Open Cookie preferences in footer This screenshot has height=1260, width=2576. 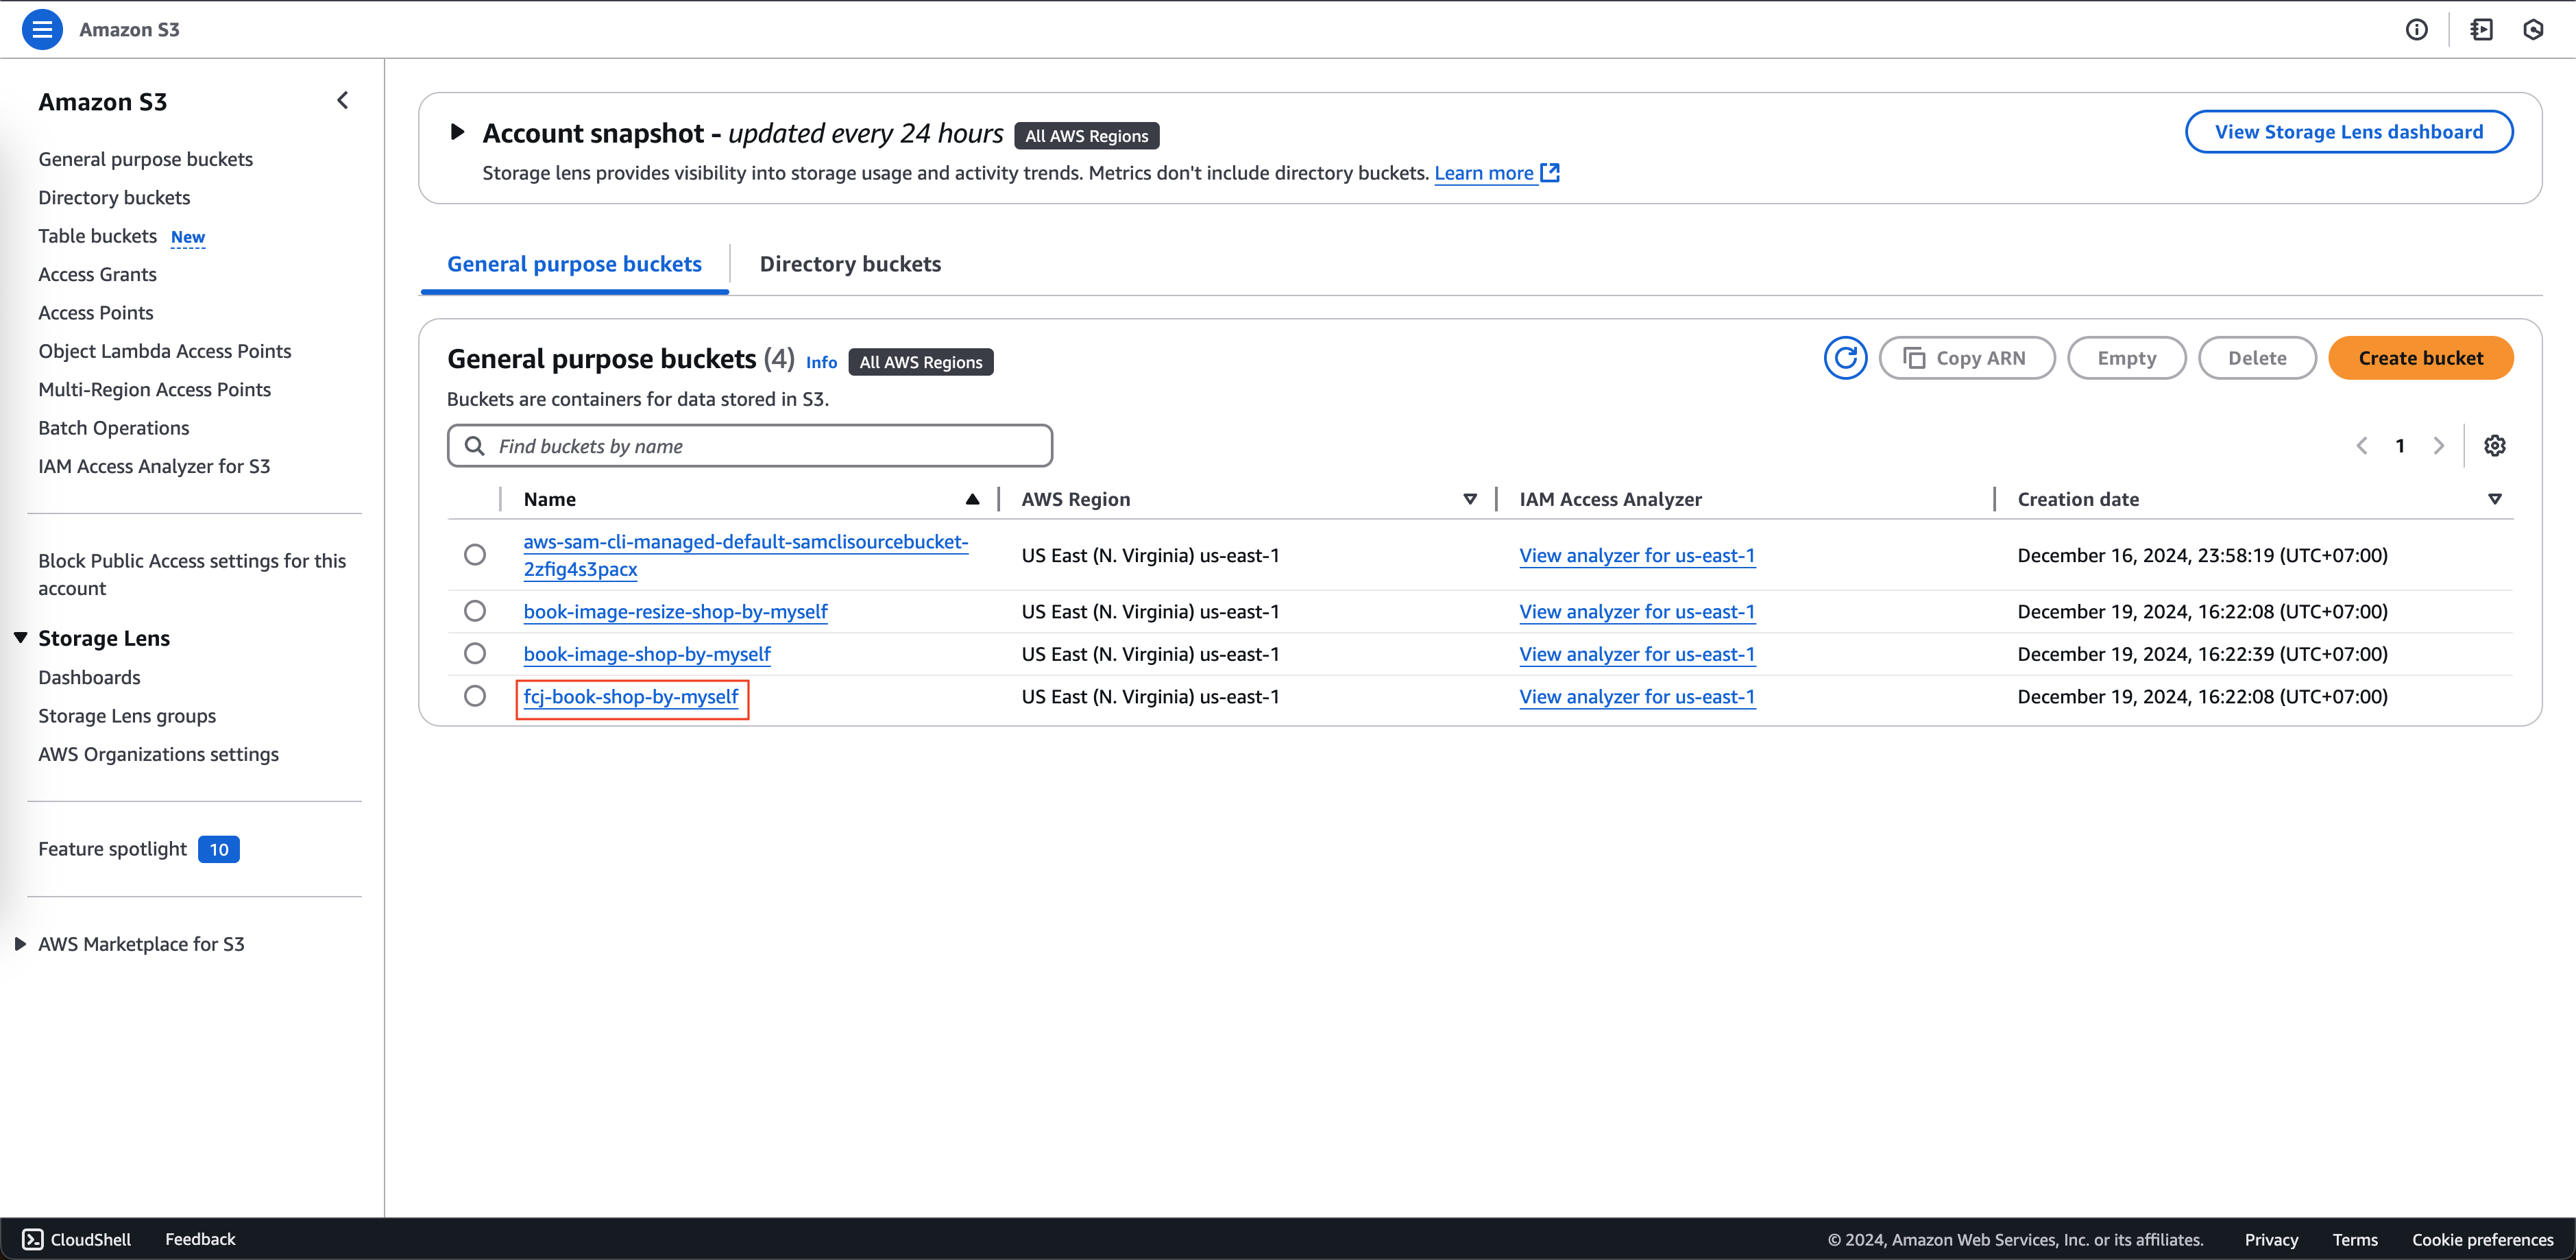pos(2482,1240)
